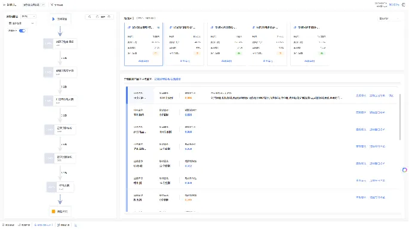The image size is (409, 229).
Task: Click the filter funnel icon in the top bar
Action: 52,5
